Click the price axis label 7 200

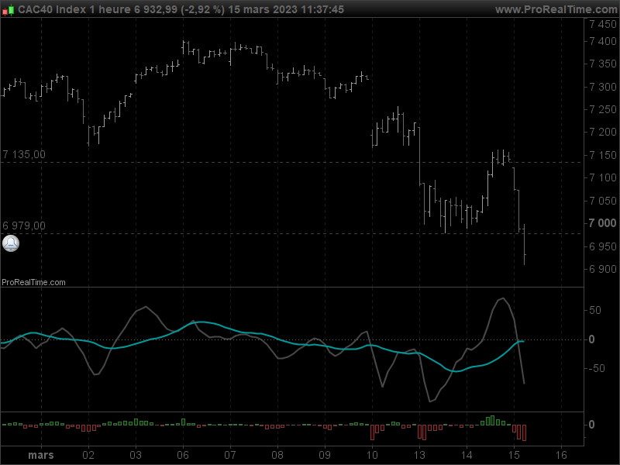603,132
